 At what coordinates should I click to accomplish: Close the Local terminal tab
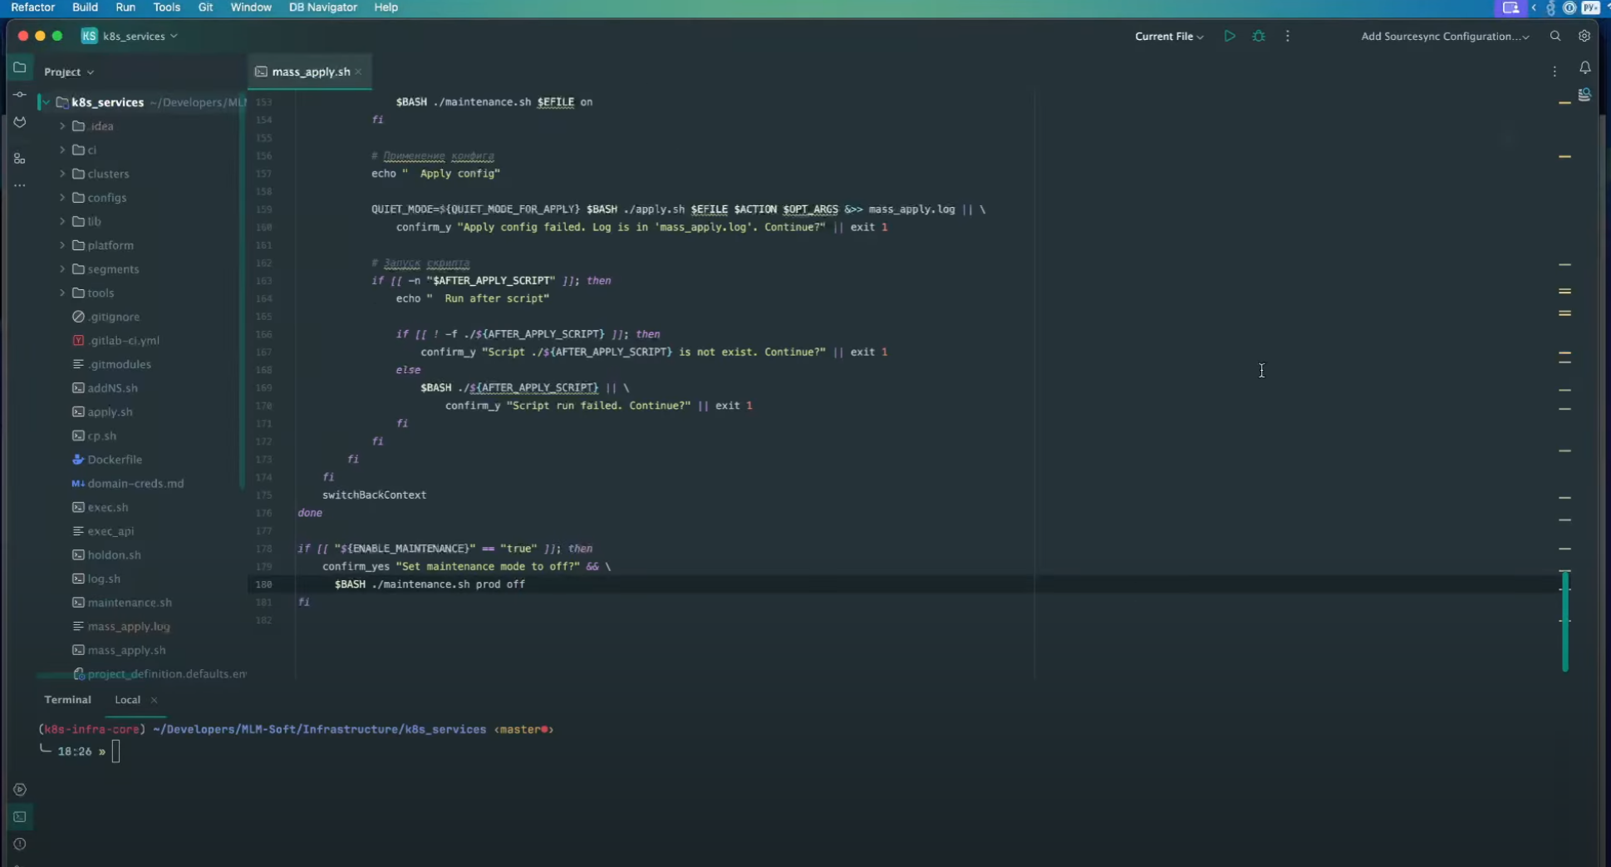[x=154, y=700]
